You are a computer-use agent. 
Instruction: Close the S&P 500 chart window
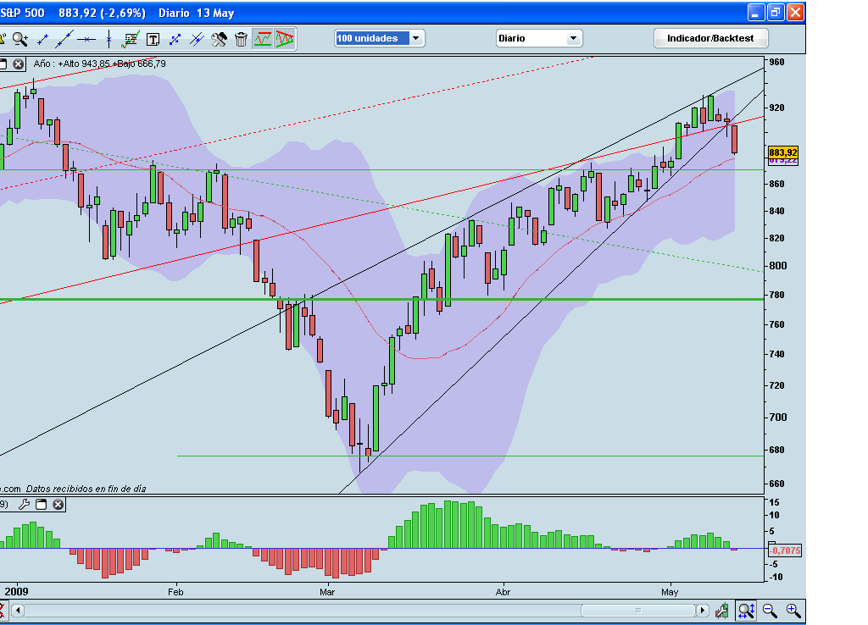tap(795, 12)
